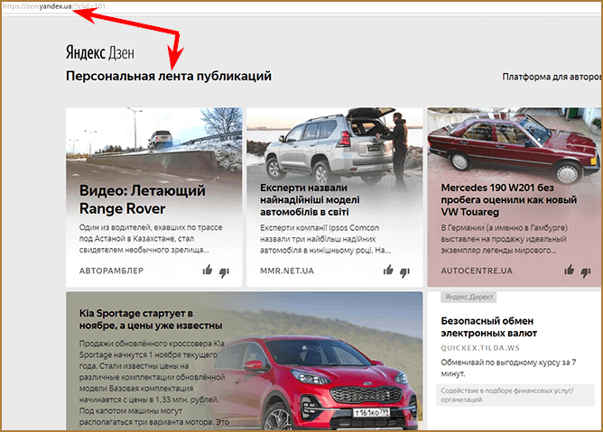Open Безопасный обмен электронных валют ad

[x=488, y=327]
